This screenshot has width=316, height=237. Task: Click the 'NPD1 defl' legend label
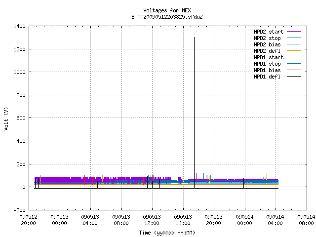tap(267, 77)
